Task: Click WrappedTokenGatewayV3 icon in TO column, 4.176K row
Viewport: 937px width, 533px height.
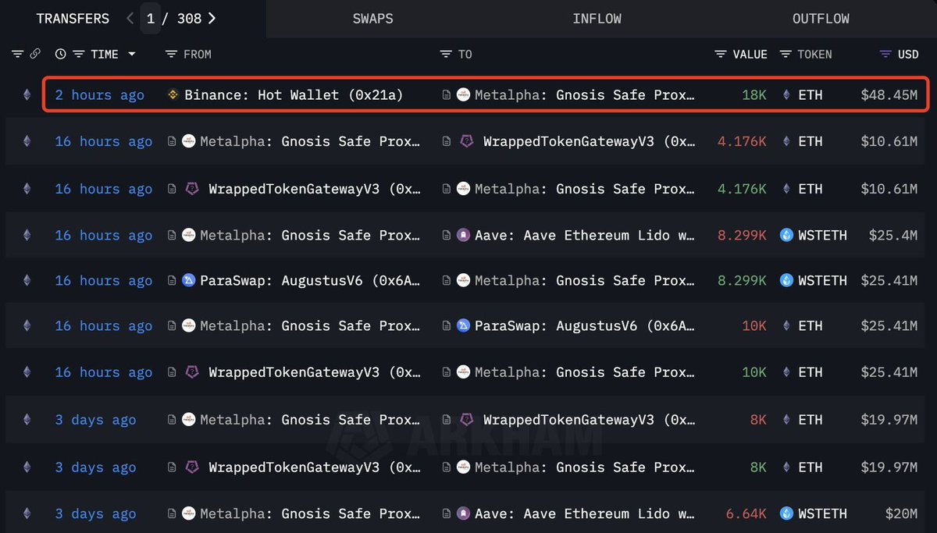Action: [466, 141]
